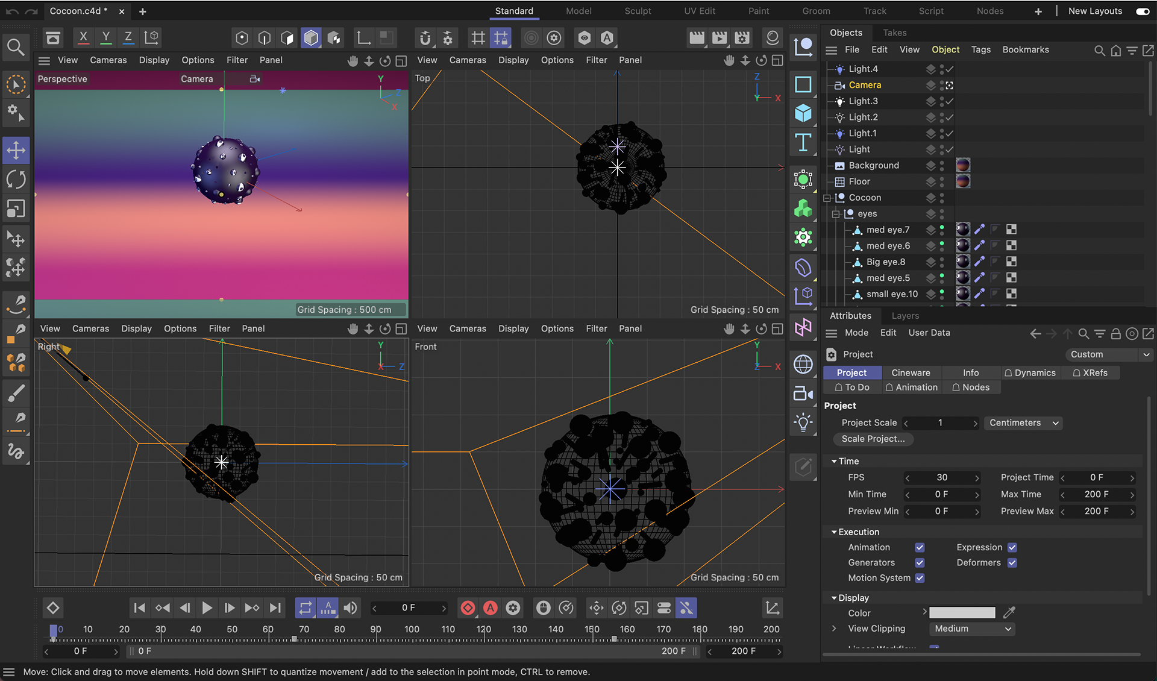This screenshot has height=681, width=1157.
Task: Toggle visibility dots for med eye.7
Action: click(942, 230)
